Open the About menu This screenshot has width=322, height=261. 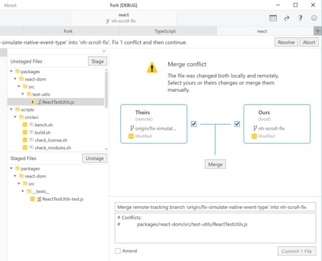click(x=10, y=5)
